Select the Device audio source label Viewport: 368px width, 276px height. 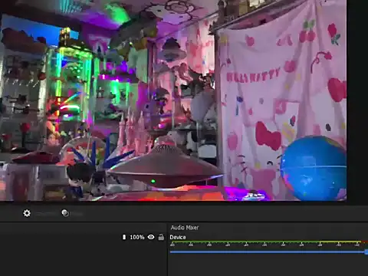[178, 237]
